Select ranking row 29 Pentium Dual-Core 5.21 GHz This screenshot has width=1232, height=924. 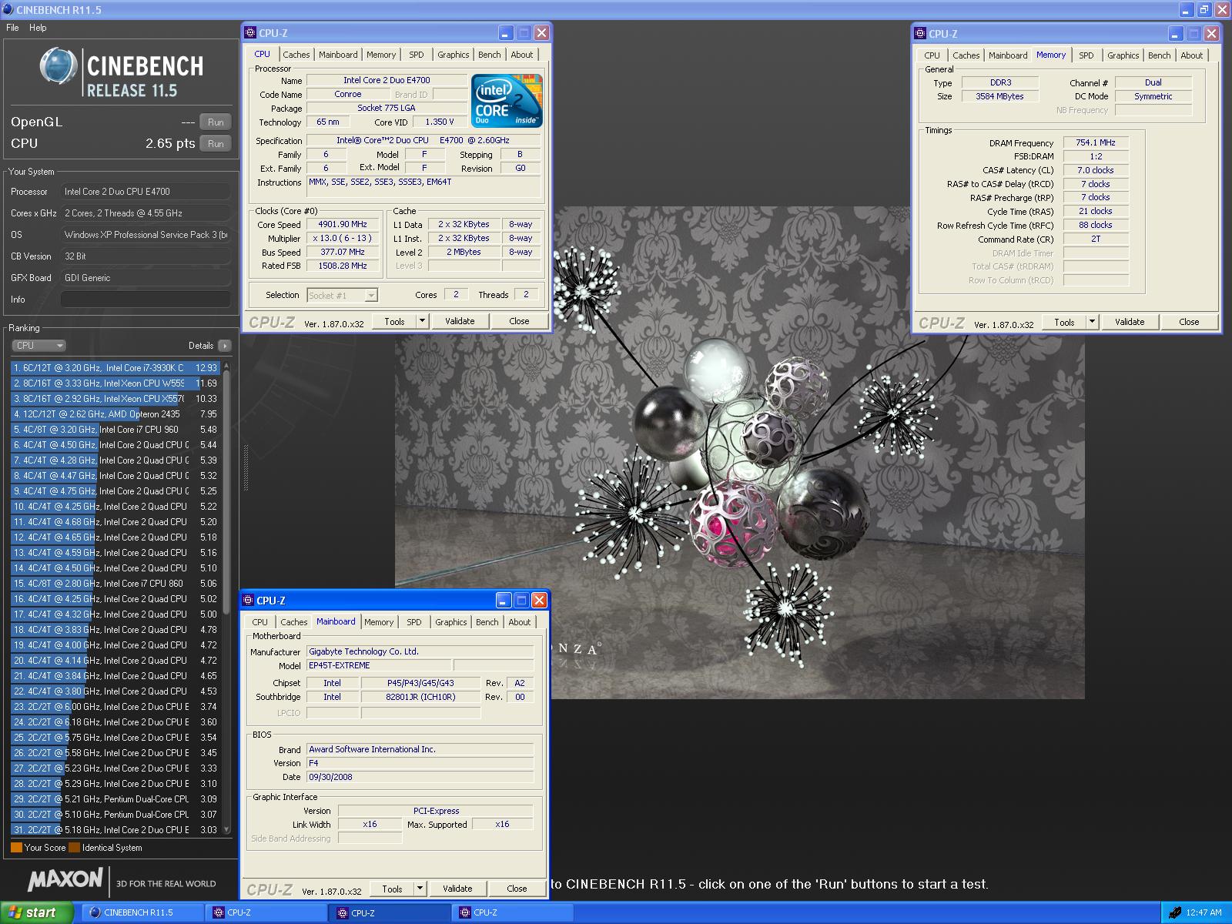pyautogui.click(x=115, y=799)
